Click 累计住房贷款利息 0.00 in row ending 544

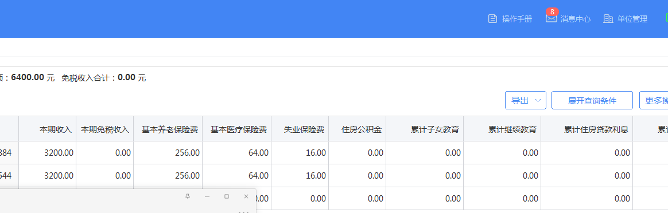pos(622,176)
